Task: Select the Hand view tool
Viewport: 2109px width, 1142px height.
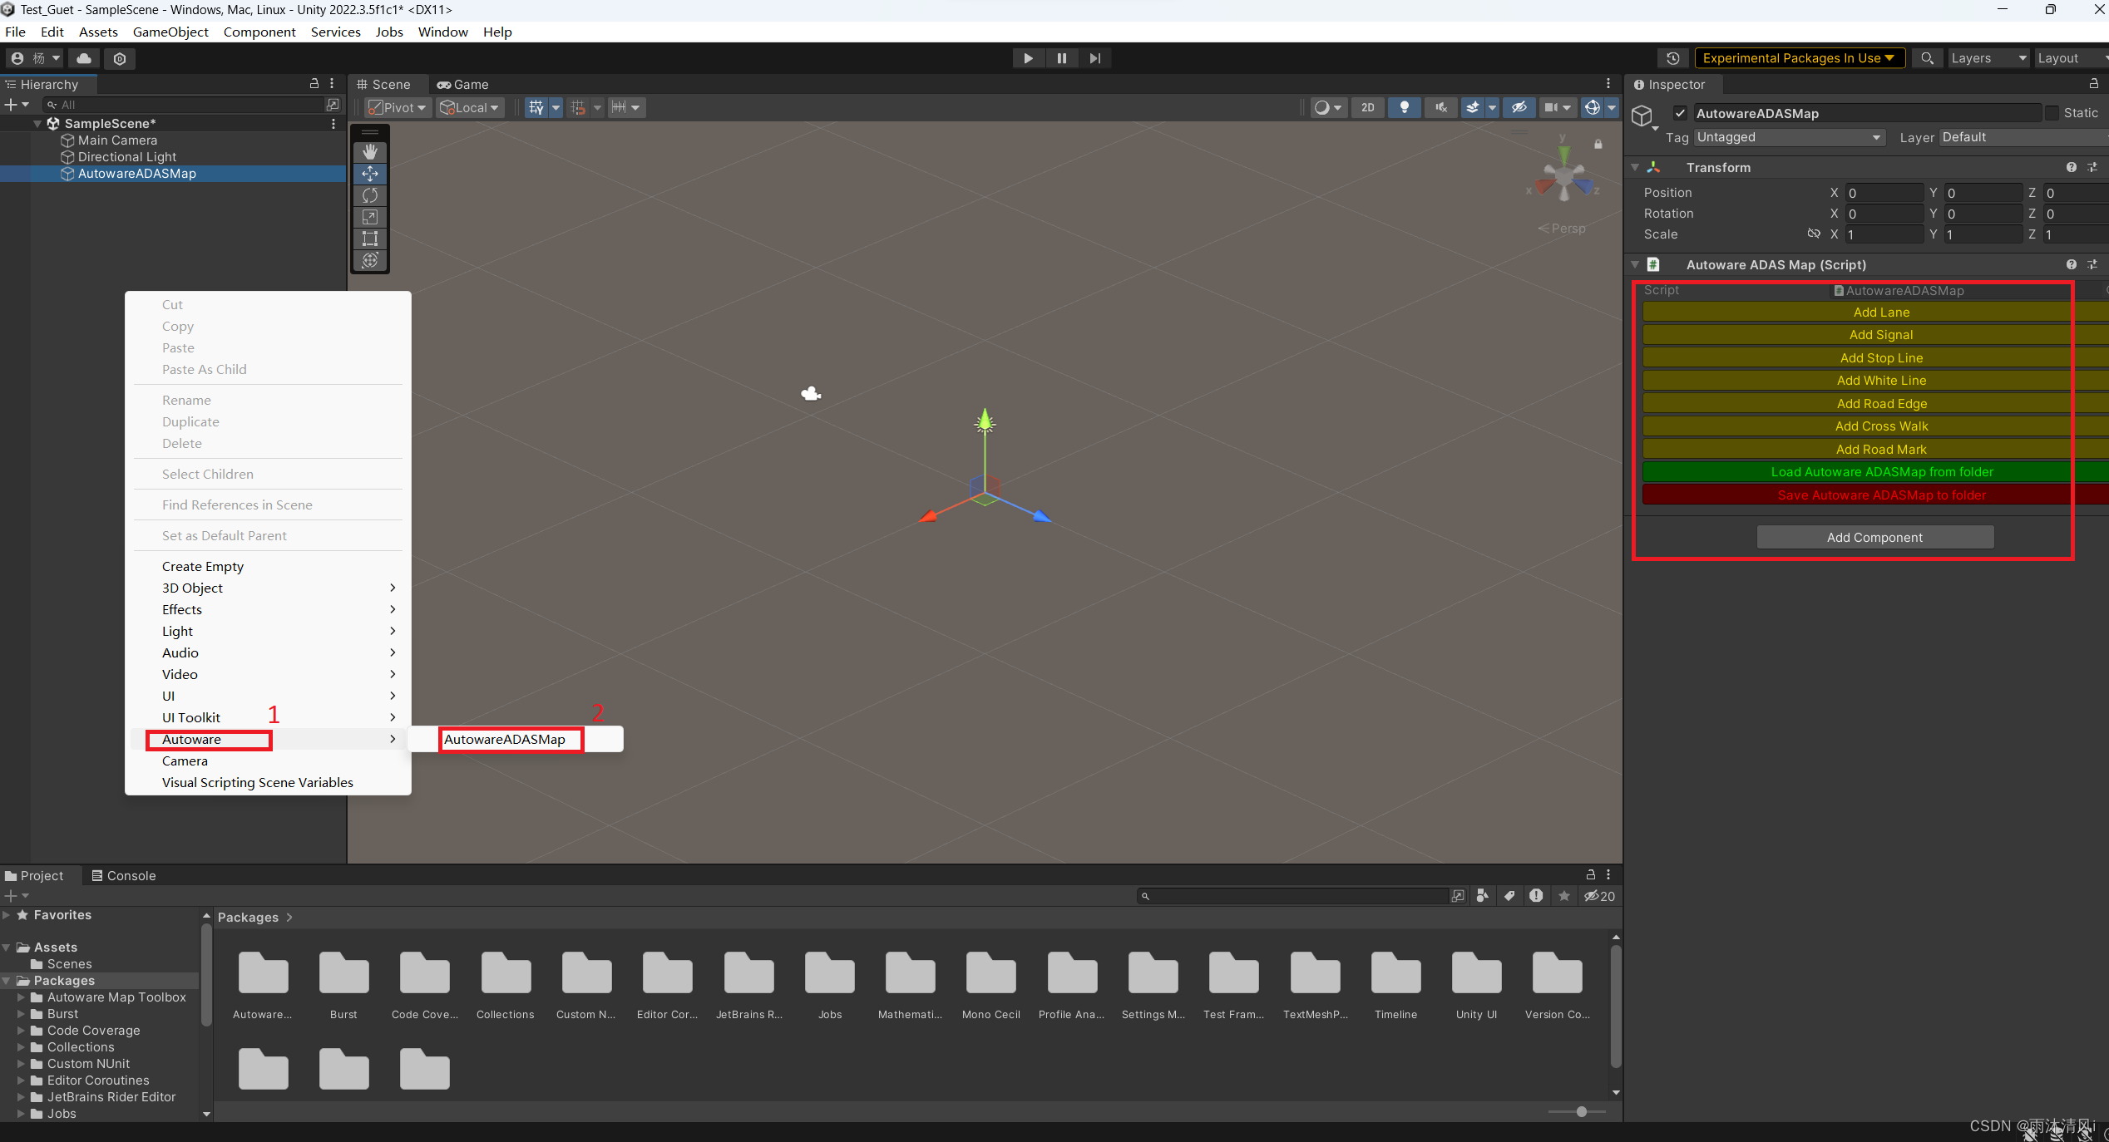Action: pos(370,152)
